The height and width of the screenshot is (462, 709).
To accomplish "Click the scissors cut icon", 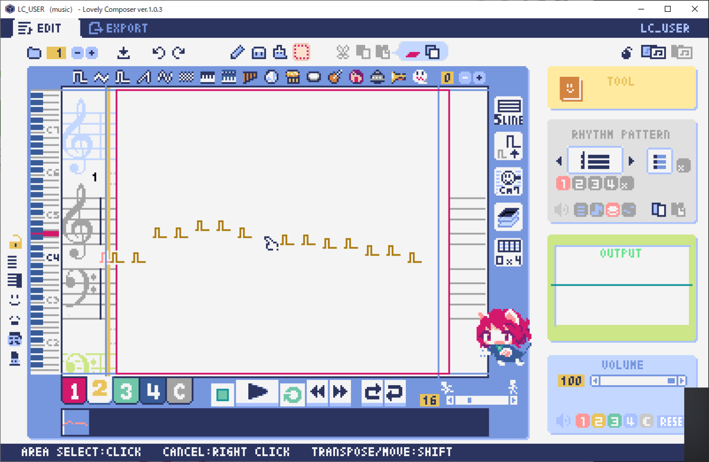I will click(x=343, y=53).
